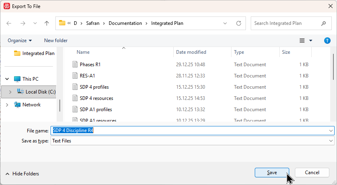The image size is (337, 185).
Task: Click the date 28.11.25 12:33
Action: point(191,75)
